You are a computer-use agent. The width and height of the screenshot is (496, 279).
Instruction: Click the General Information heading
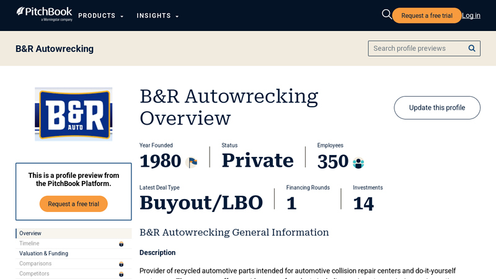tap(234, 232)
